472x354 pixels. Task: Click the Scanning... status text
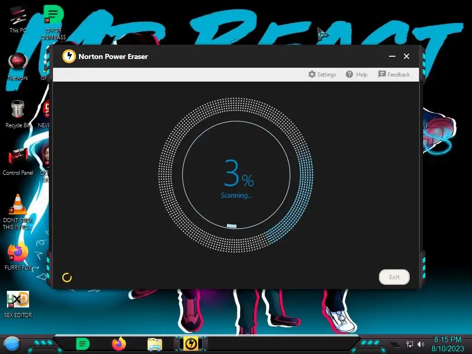[x=236, y=195]
